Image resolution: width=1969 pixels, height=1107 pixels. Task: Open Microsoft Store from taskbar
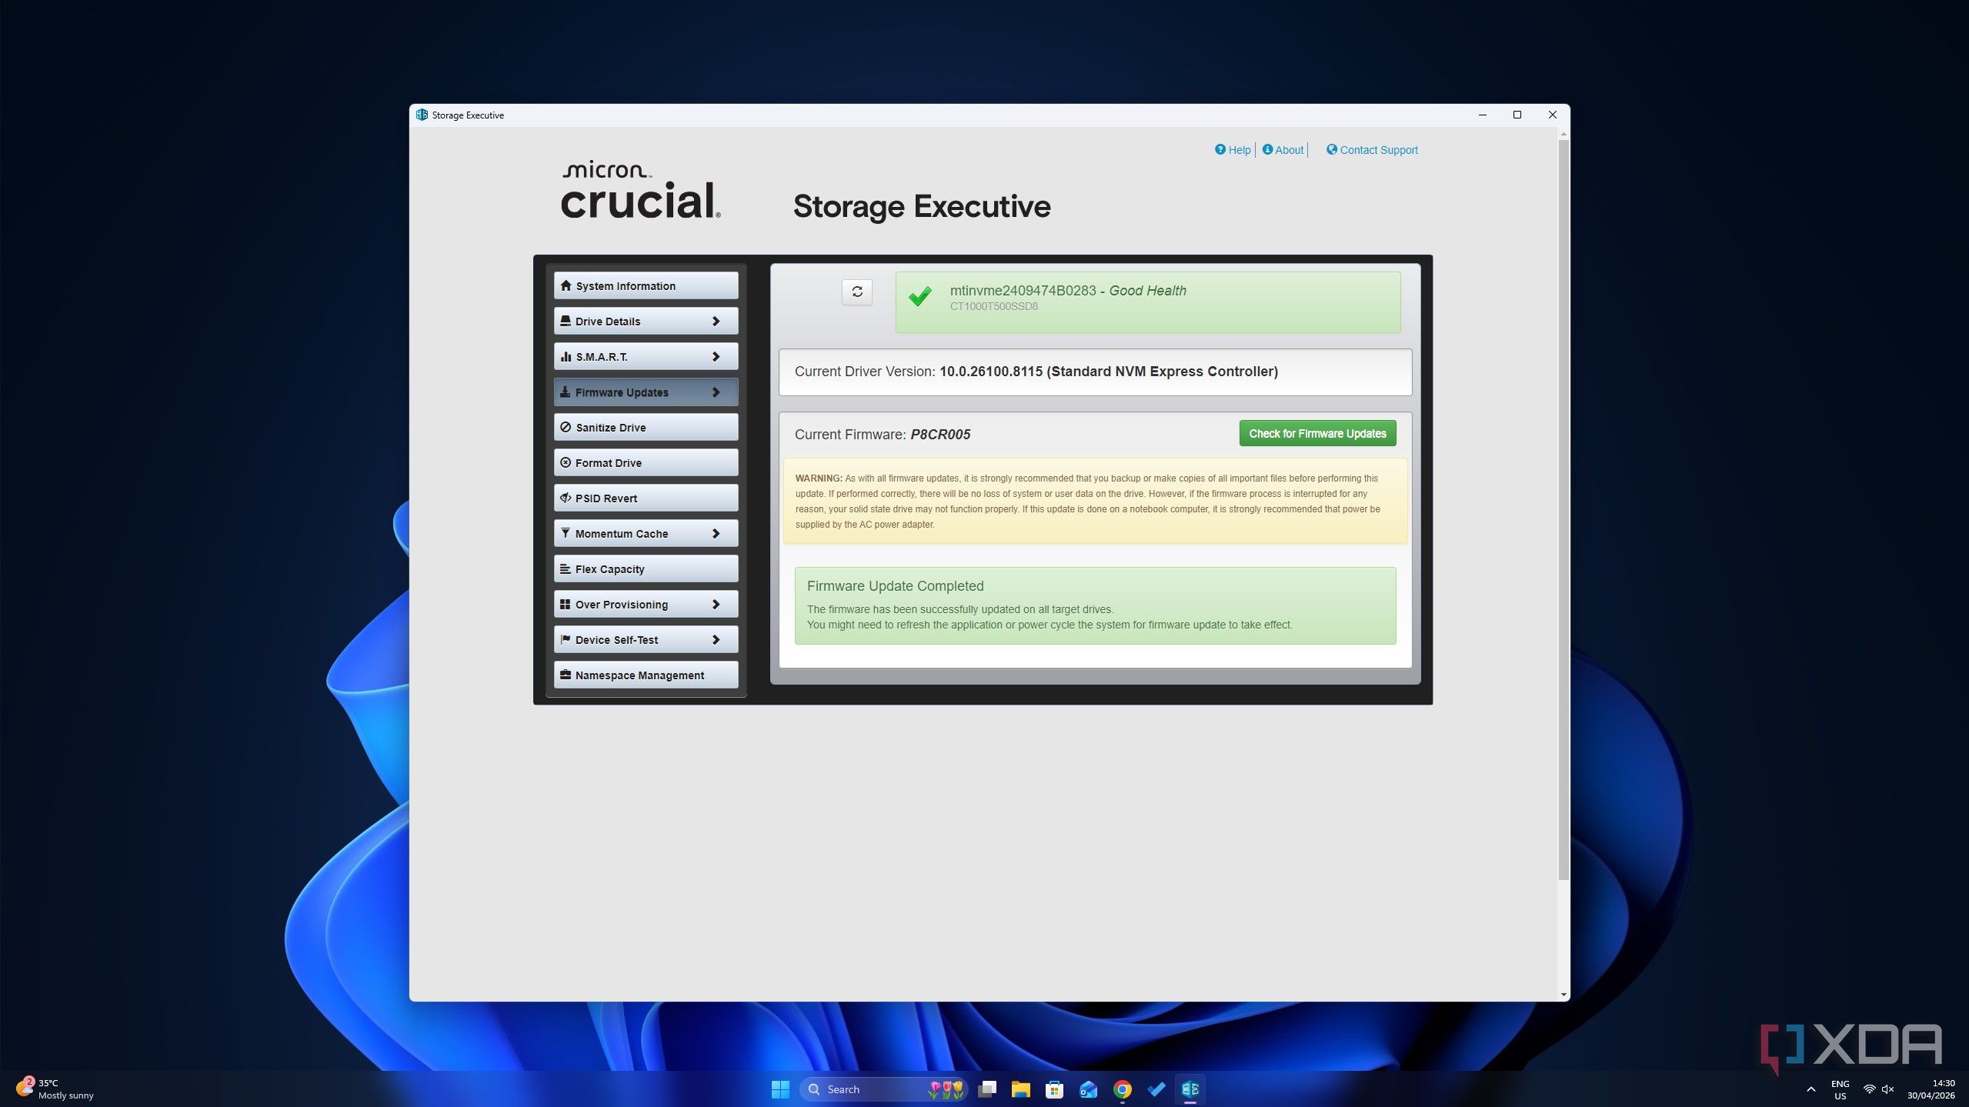point(1054,1089)
